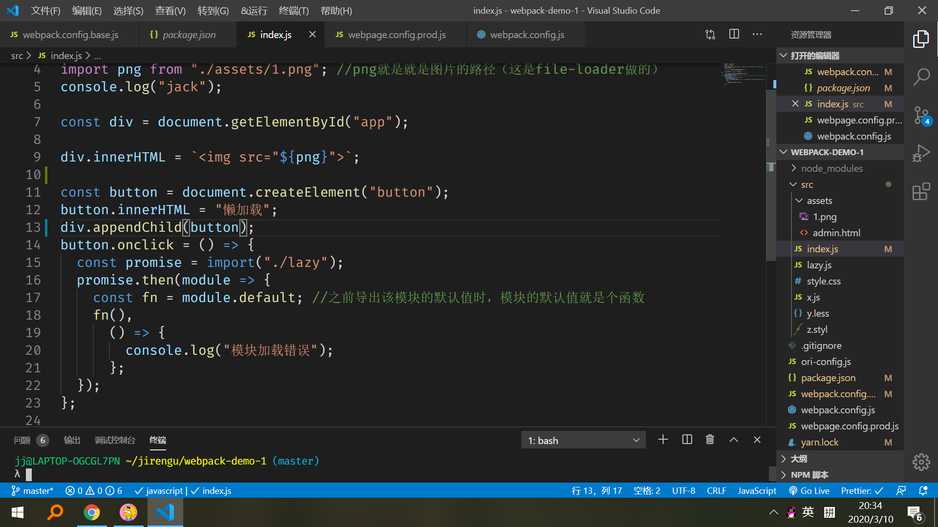938x527 pixels.
Task: Maximize the terminal panel with the up chevron
Action: (x=734, y=440)
